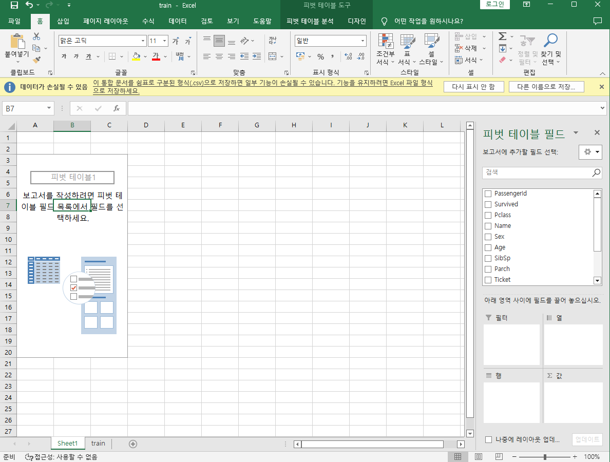Click the decrease indent icon
Image resolution: width=610 pixels, height=462 pixels.
pos(244,56)
